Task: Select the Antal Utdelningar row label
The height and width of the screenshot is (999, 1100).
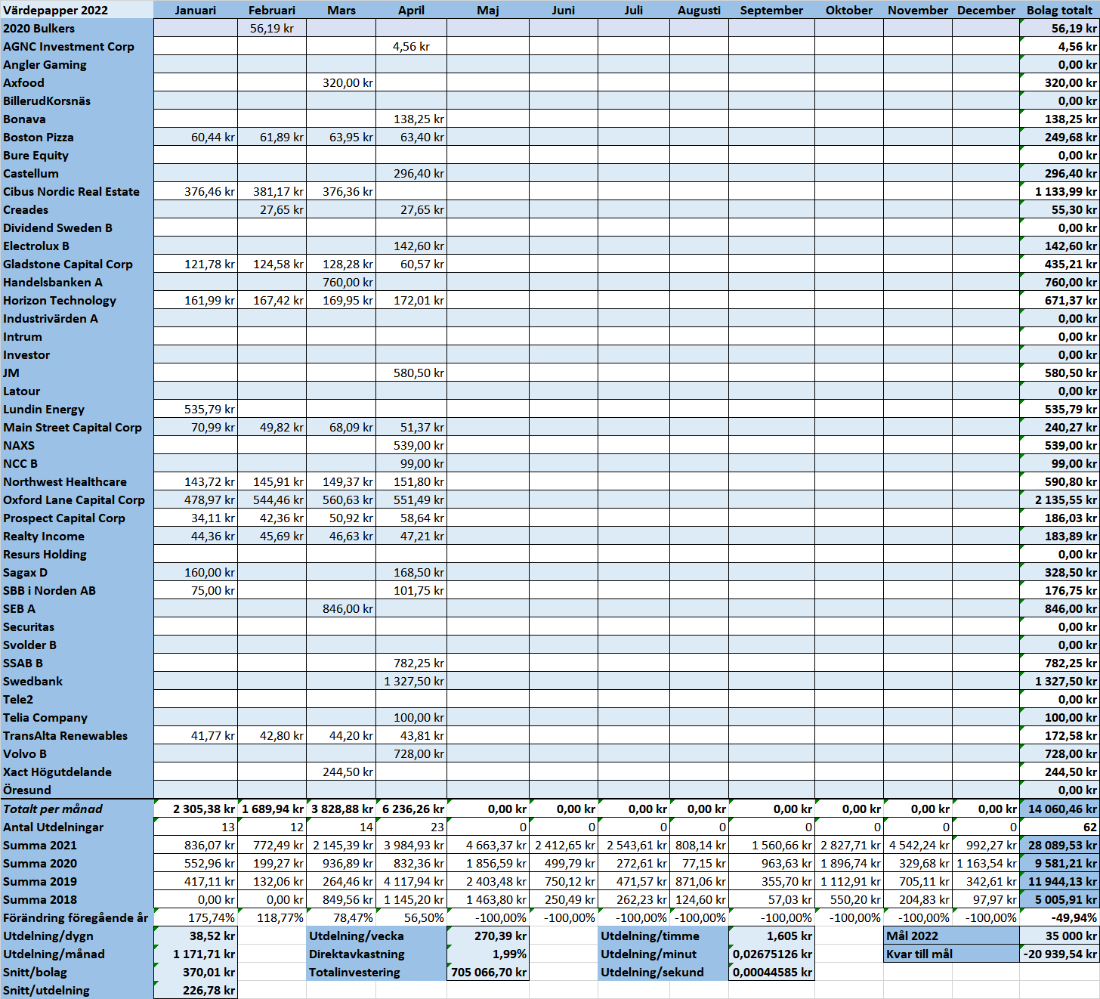Action: tap(77, 827)
